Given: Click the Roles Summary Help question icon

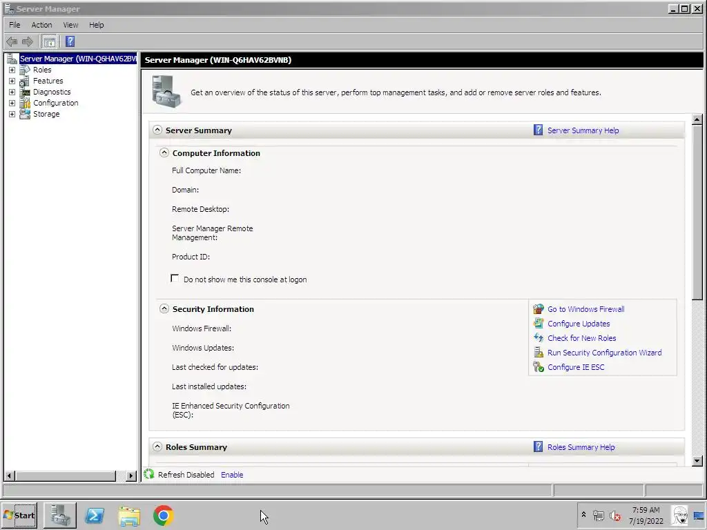Looking at the screenshot, I should click(538, 446).
